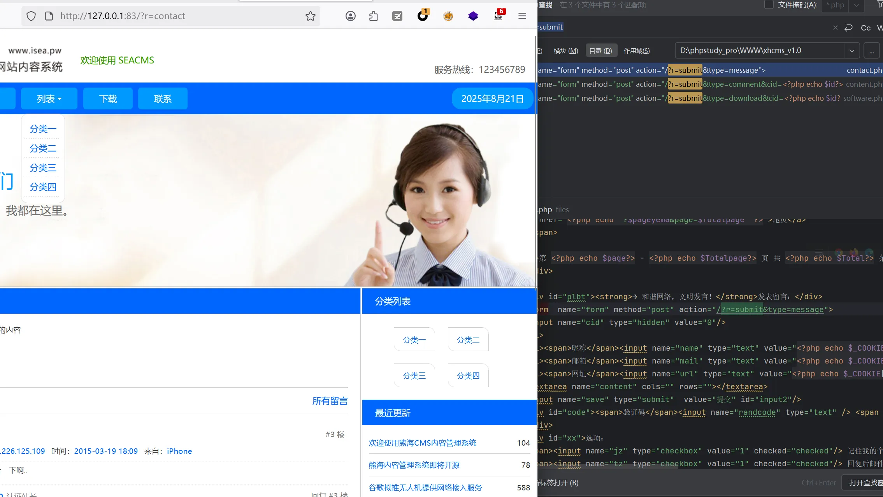Bookmark this page with the star icon
Image resolution: width=883 pixels, height=497 pixels.
pyautogui.click(x=310, y=16)
